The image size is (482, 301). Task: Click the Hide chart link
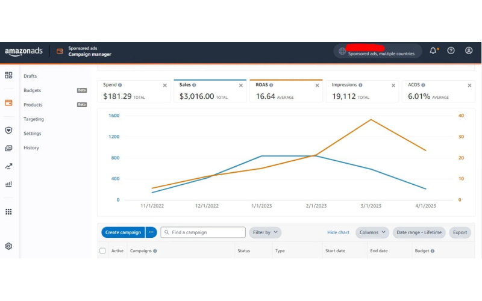click(338, 232)
